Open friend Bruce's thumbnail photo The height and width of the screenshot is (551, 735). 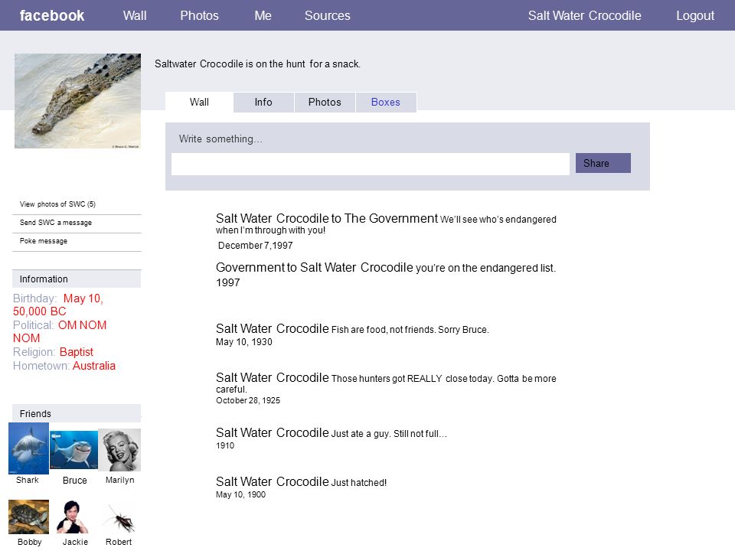(73, 450)
